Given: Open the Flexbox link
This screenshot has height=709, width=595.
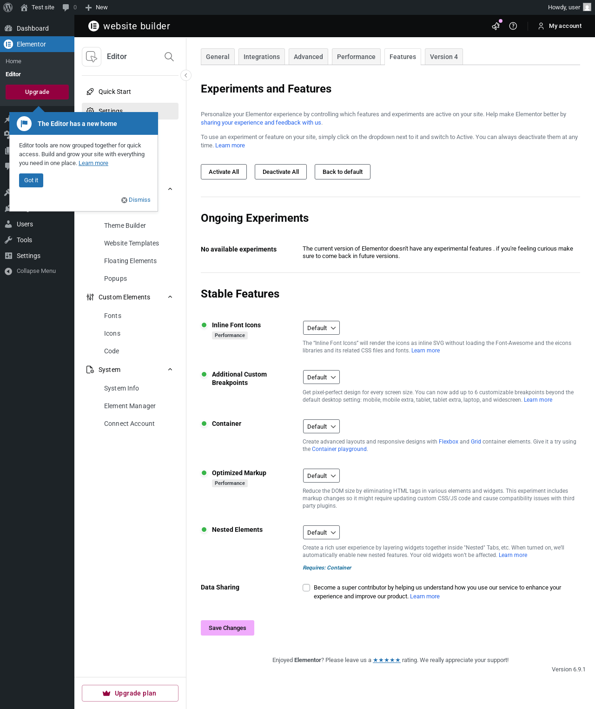Looking at the screenshot, I should [449, 442].
